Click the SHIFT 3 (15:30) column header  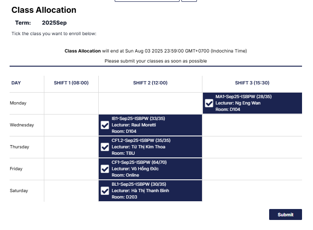252,83
